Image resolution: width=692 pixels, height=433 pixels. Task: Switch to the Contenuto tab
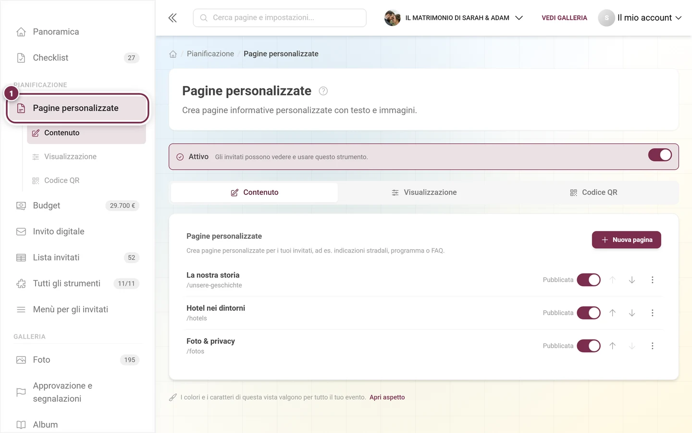pyautogui.click(x=255, y=192)
